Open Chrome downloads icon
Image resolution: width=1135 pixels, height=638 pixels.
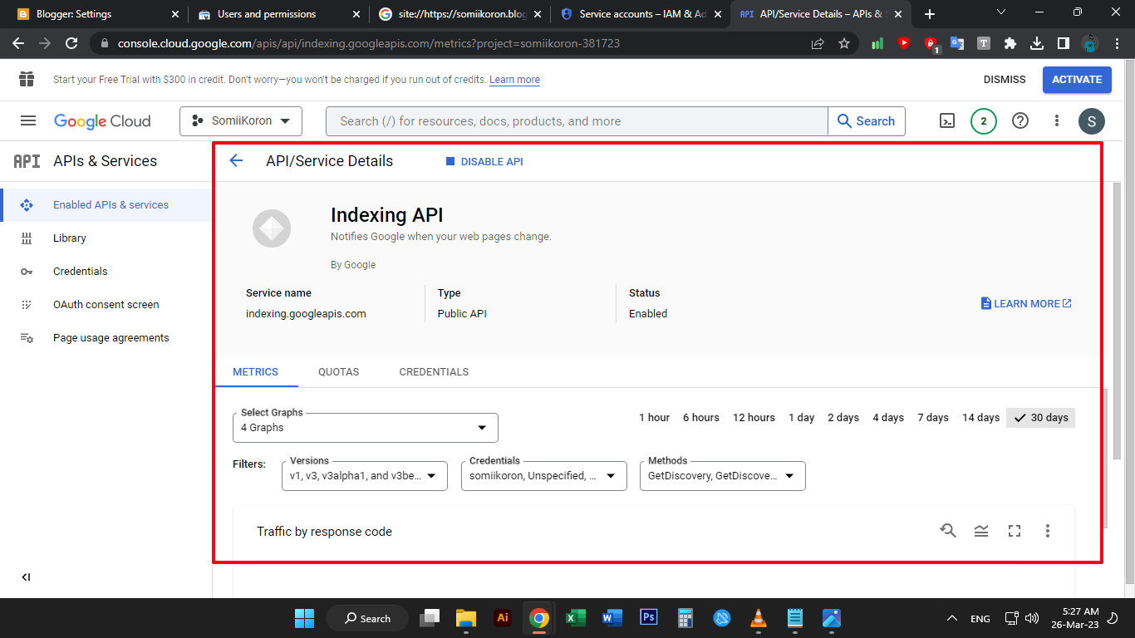[x=1037, y=43]
